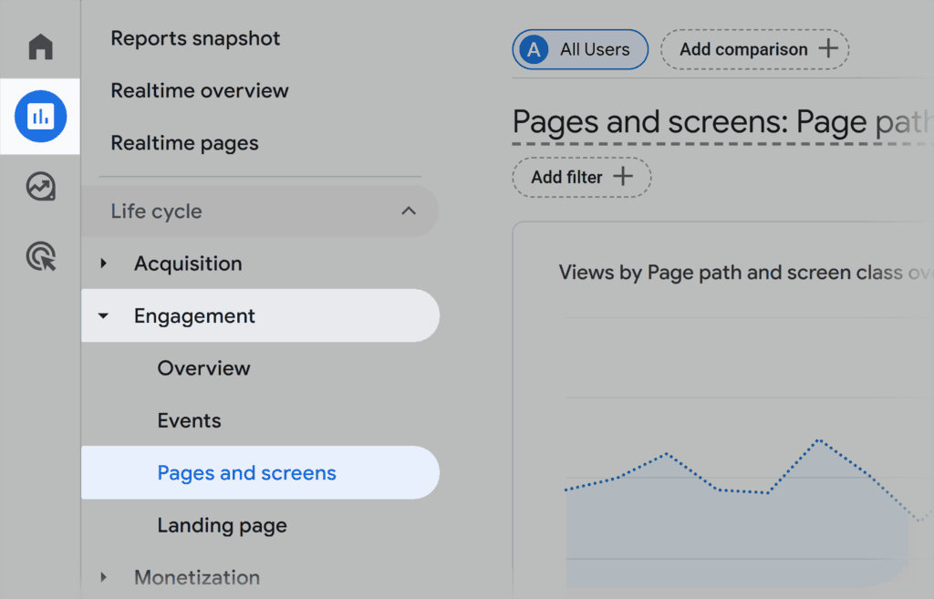Open the Home icon in left rail
The height and width of the screenshot is (599, 934).
[40, 47]
